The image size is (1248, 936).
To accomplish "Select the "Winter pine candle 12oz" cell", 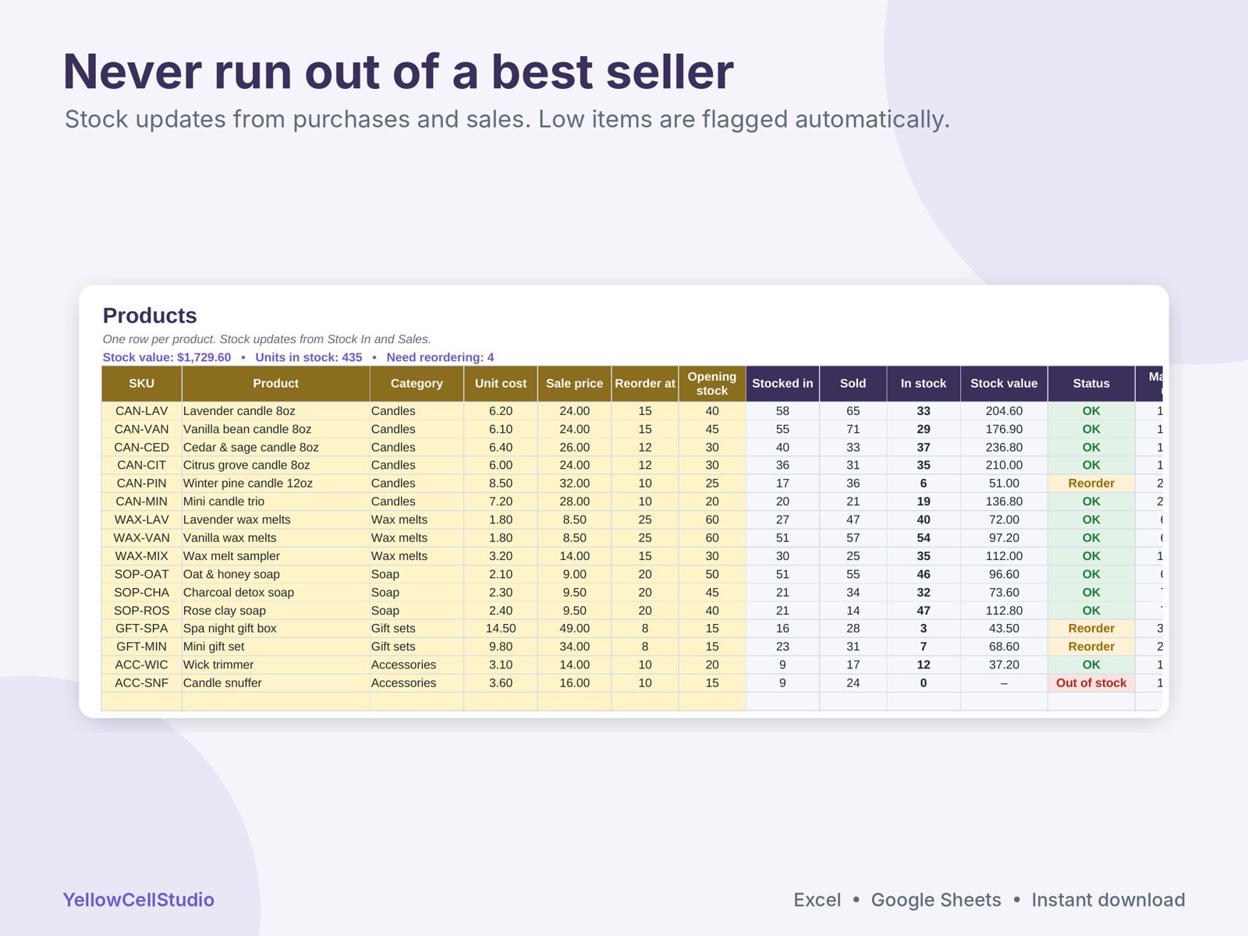I will (x=275, y=484).
